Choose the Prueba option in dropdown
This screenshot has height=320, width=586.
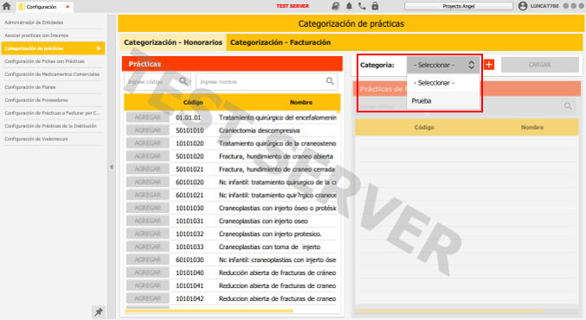pyautogui.click(x=443, y=101)
